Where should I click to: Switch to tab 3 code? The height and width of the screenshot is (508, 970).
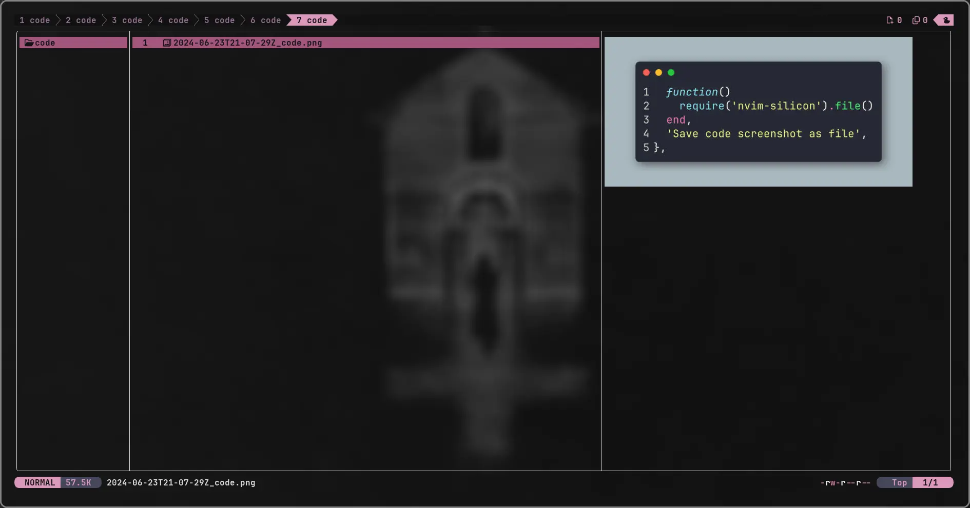(x=127, y=20)
